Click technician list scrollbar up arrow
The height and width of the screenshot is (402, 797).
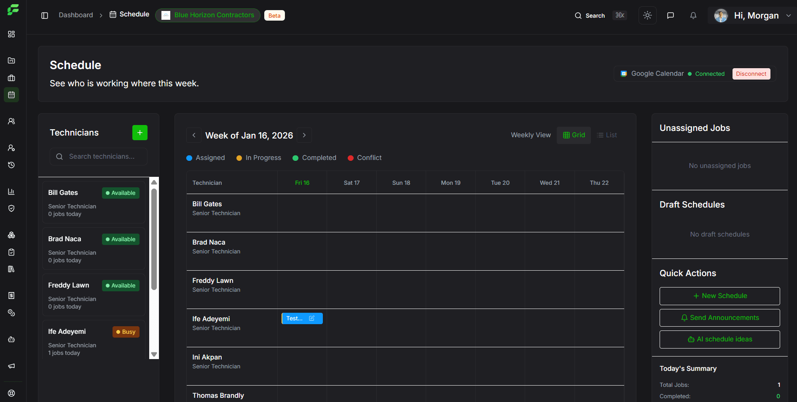tap(154, 182)
